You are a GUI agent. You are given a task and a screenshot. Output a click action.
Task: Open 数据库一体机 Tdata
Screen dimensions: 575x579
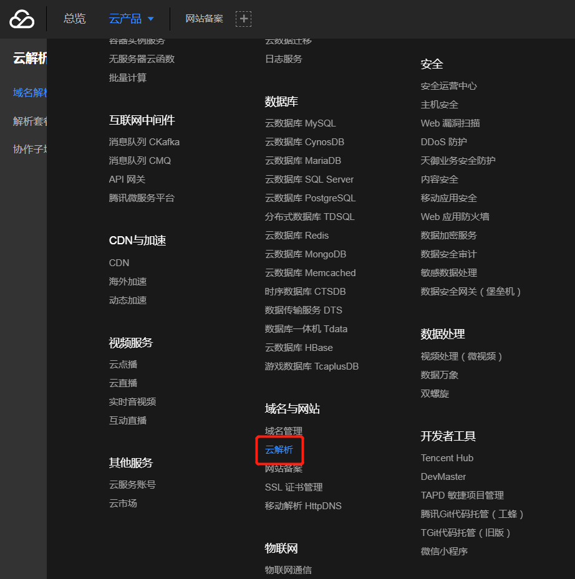(x=306, y=329)
